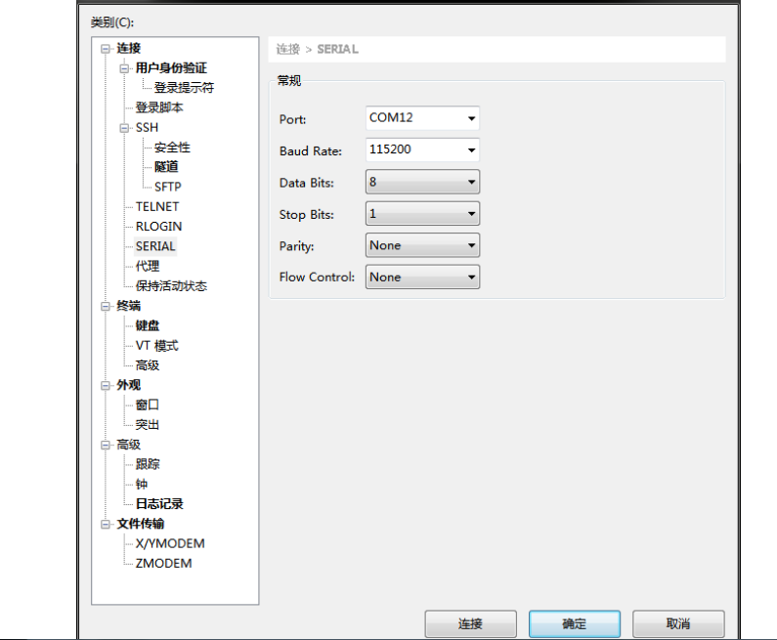Collapse the 终端 tree node
The image size is (777, 640).
click(x=105, y=306)
